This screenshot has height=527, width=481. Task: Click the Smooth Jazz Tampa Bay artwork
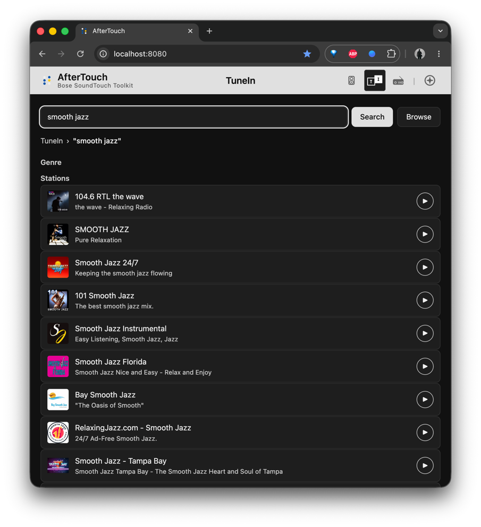58,465
